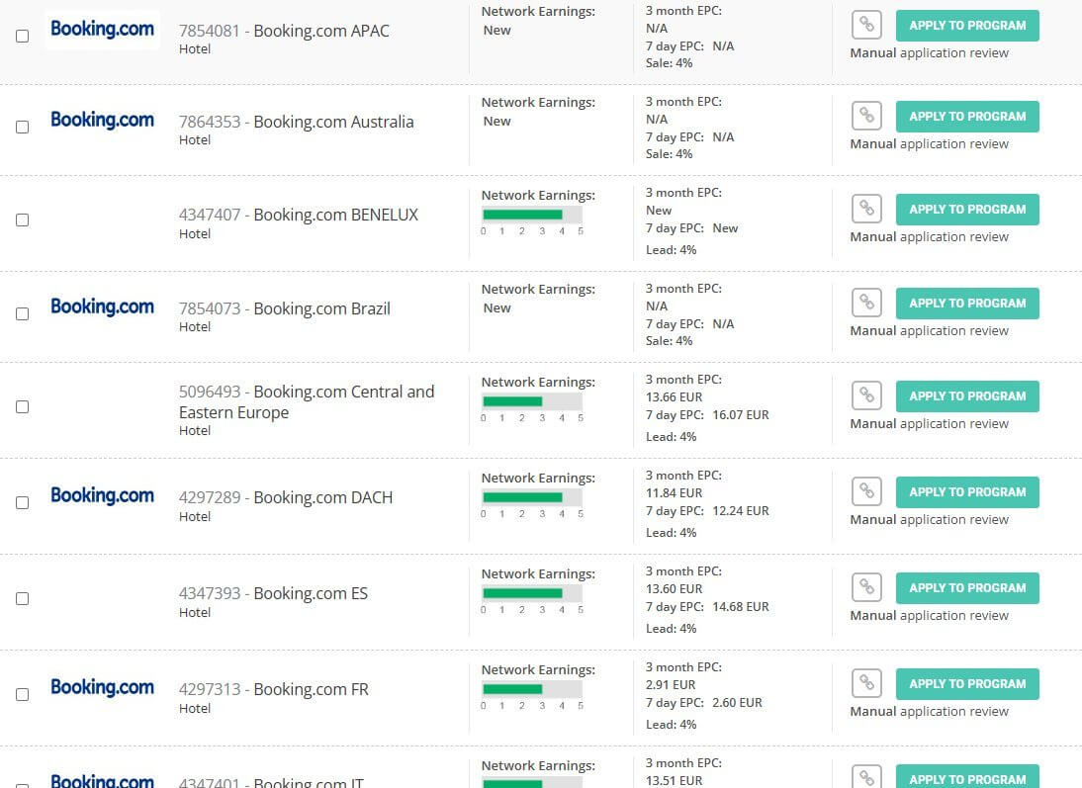Click 12.24 EUR seven day EPC value
Viewport: 1082px width, 788px height.
(741, 511)
